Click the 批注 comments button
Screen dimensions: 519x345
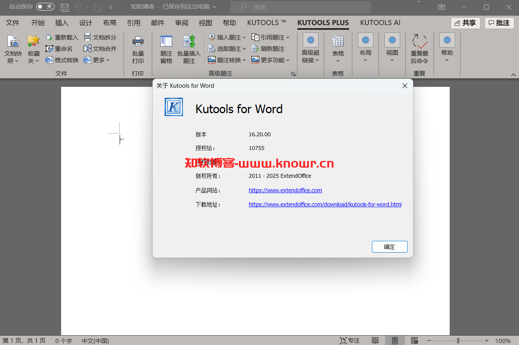point(499,23)
